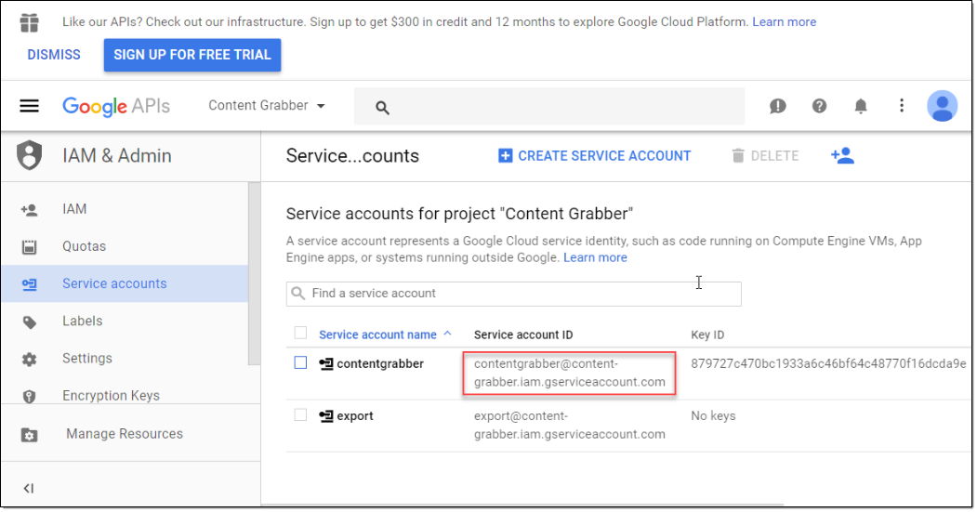
Task: Open the help question mark icon
Action: pyautogui.click(x=819, y=106)
